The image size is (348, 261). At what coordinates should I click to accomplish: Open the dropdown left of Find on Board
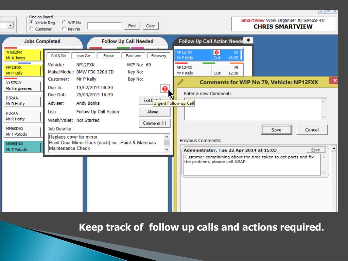tap(10, 25)
